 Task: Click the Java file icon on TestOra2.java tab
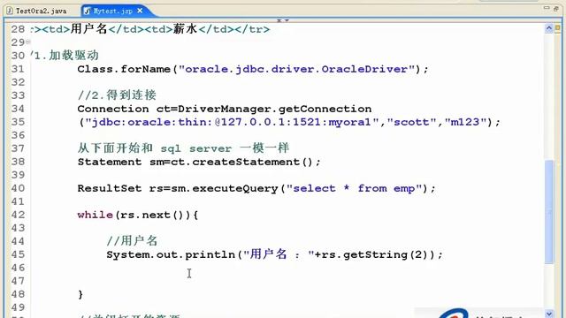tap(10, 11)
